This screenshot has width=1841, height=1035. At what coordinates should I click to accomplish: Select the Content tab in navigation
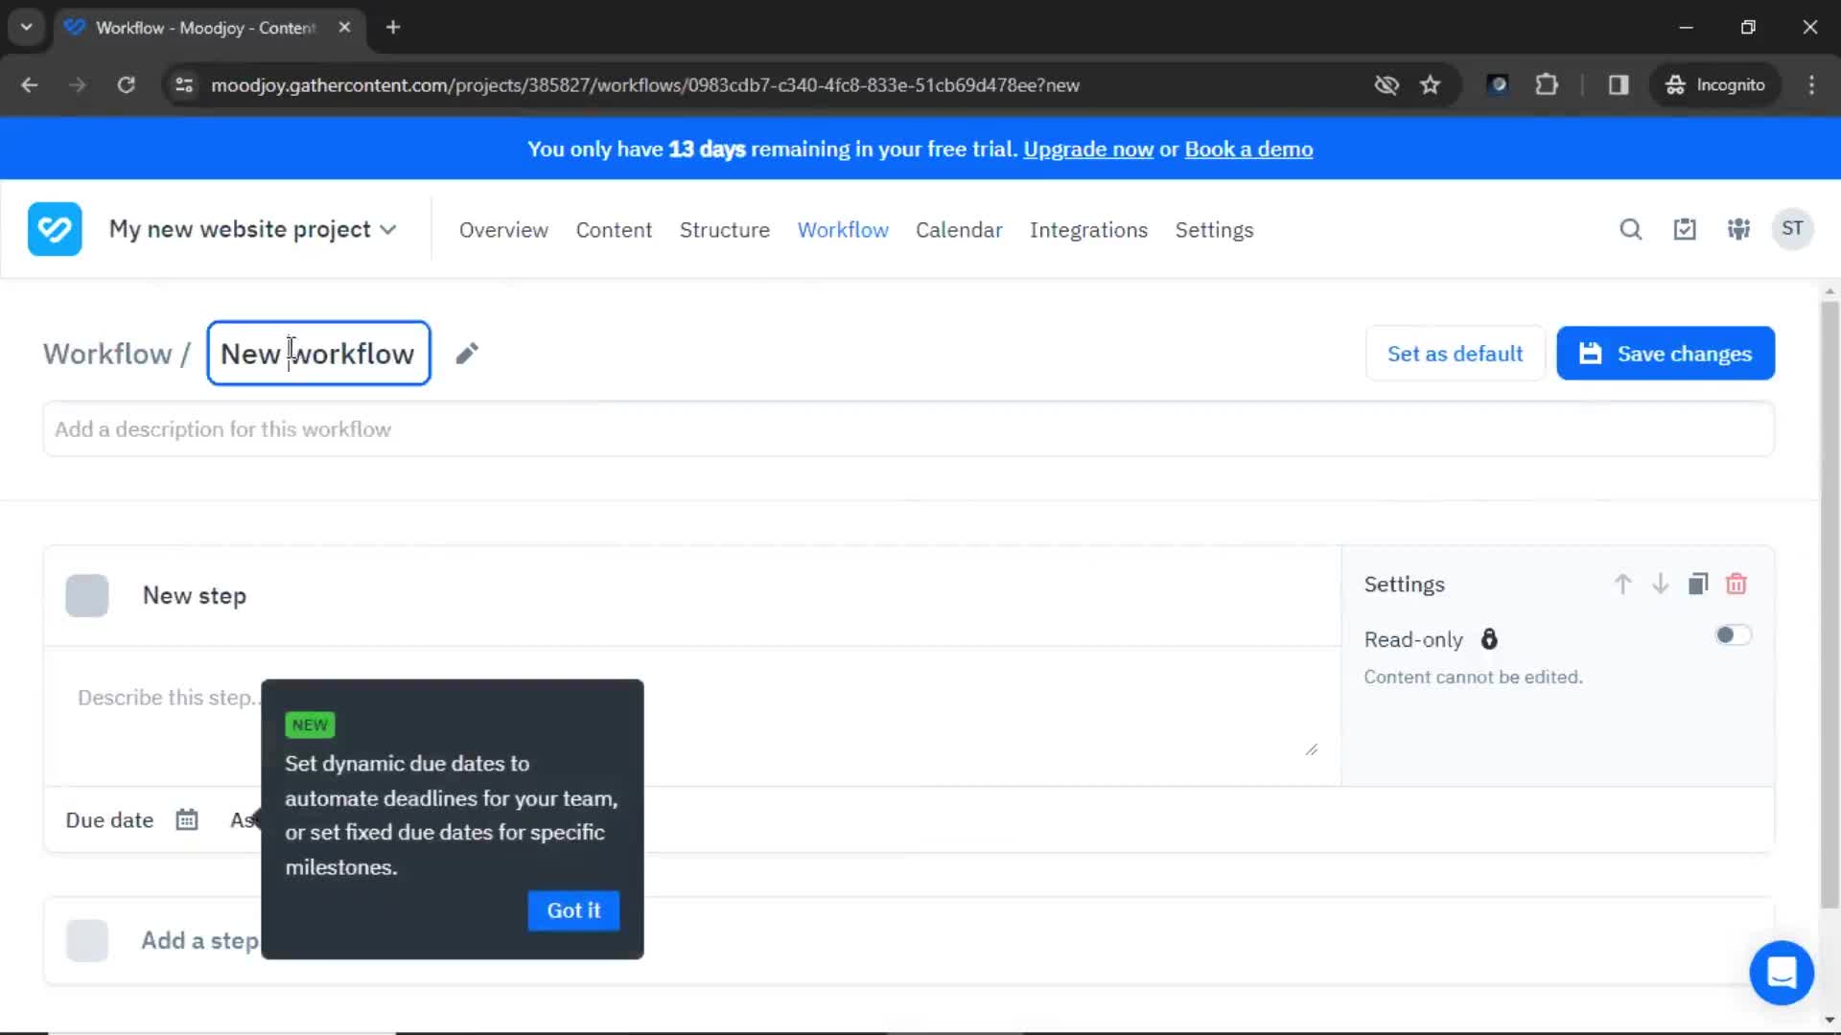[x=614, y=230]
